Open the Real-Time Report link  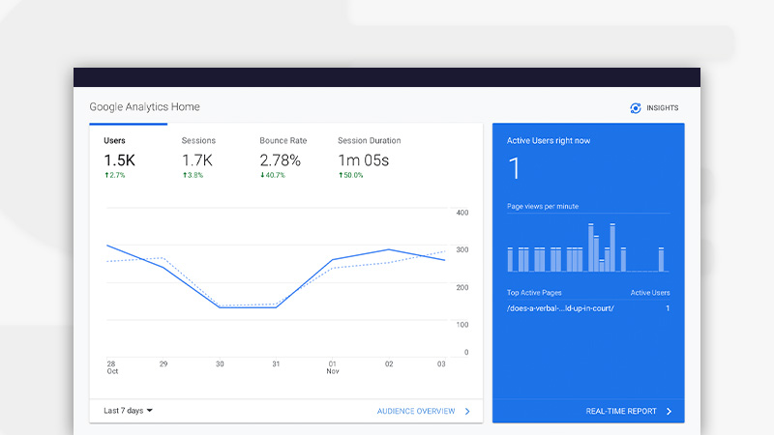pos(620,412)
